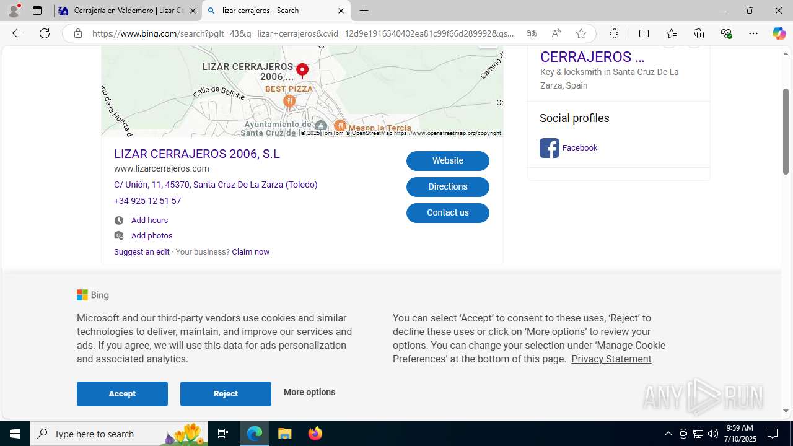Open More options for cookies
Screen dimensions: 793x446
point(309,392)
